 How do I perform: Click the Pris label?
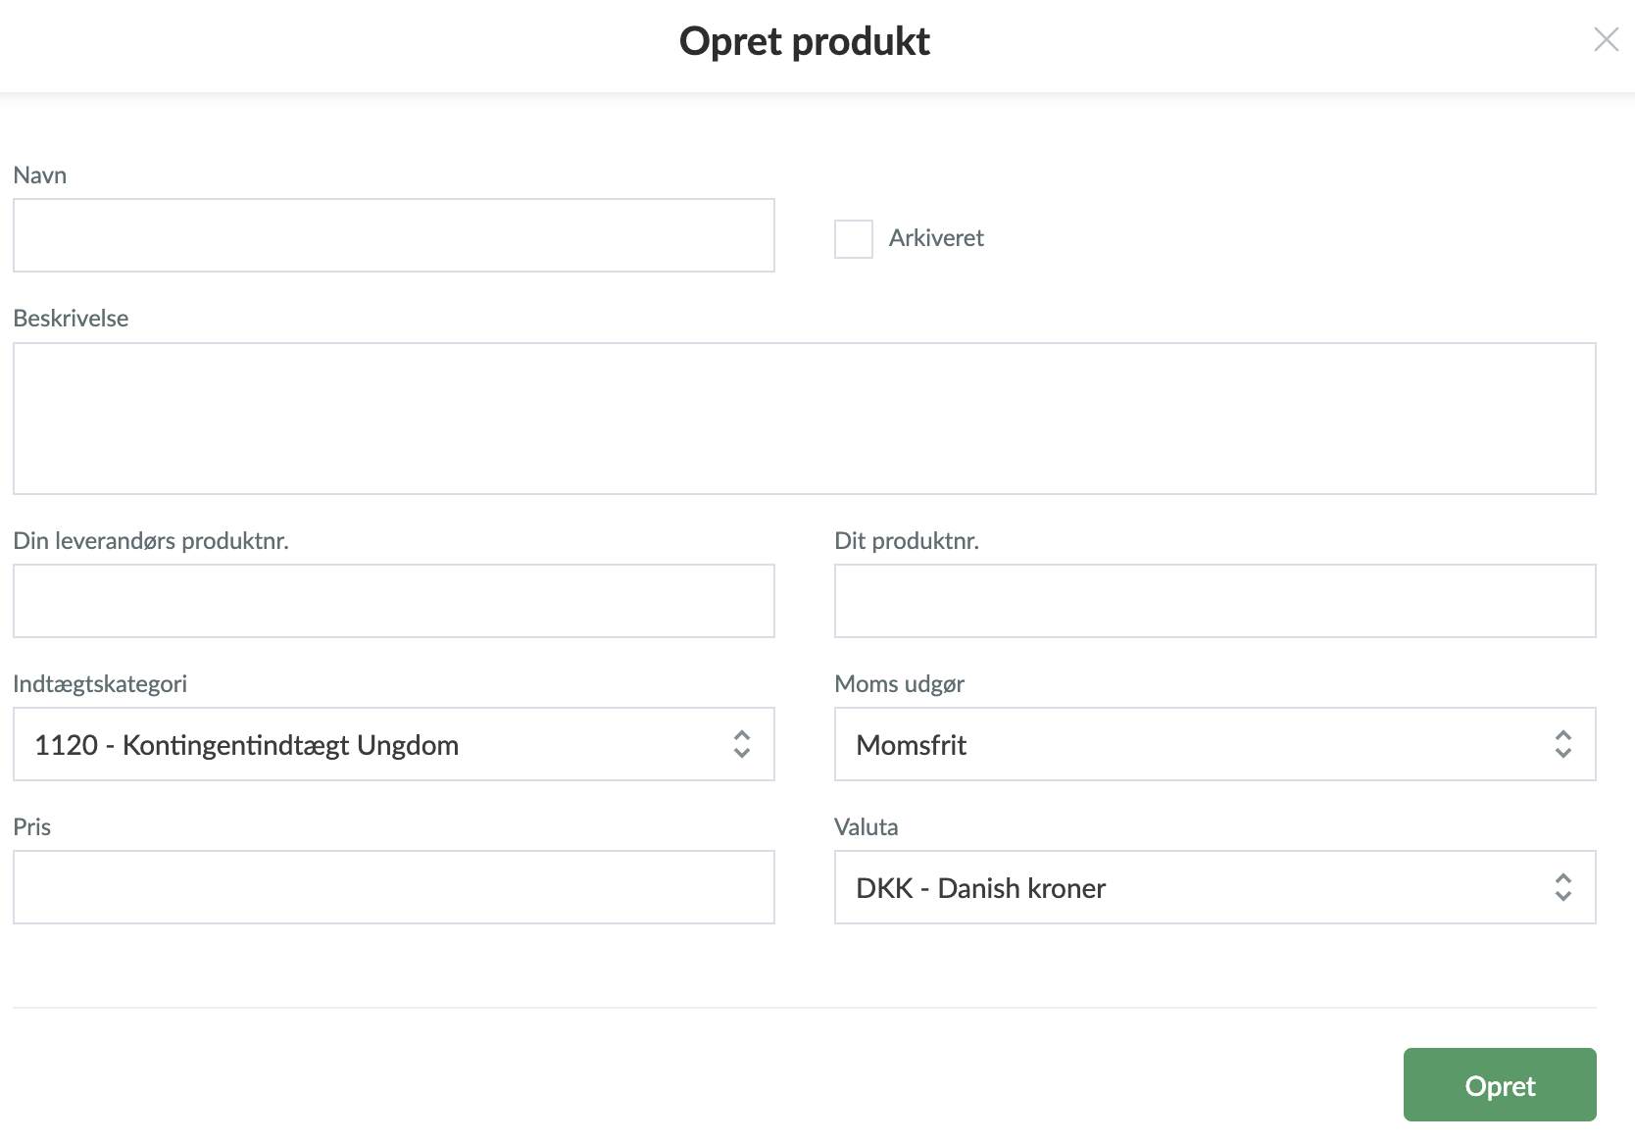32,827
